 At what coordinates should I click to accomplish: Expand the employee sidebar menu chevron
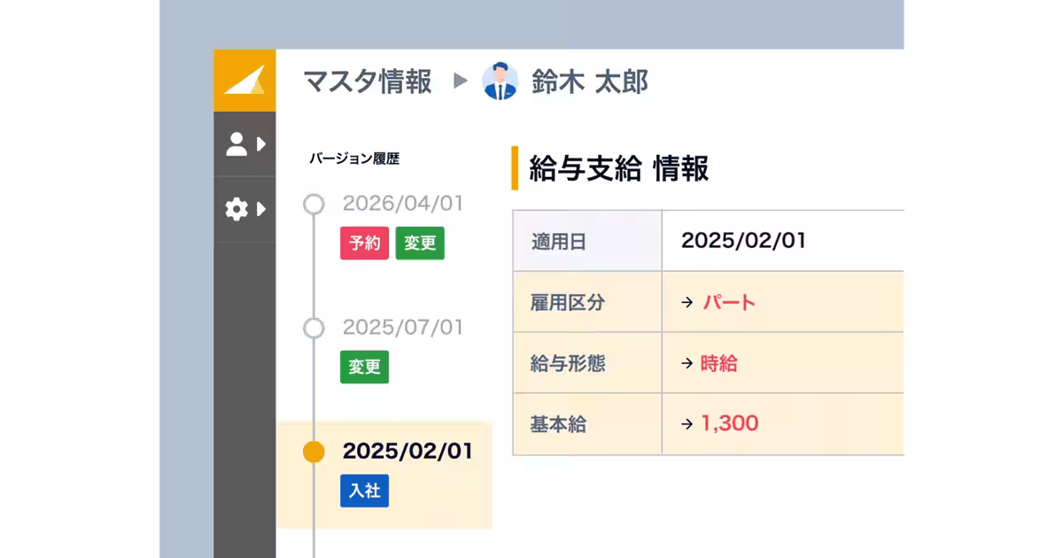pos(260,145)
